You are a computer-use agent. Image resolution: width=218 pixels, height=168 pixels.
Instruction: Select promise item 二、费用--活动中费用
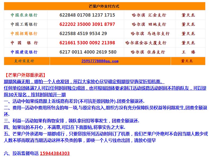tap(106, 111)
